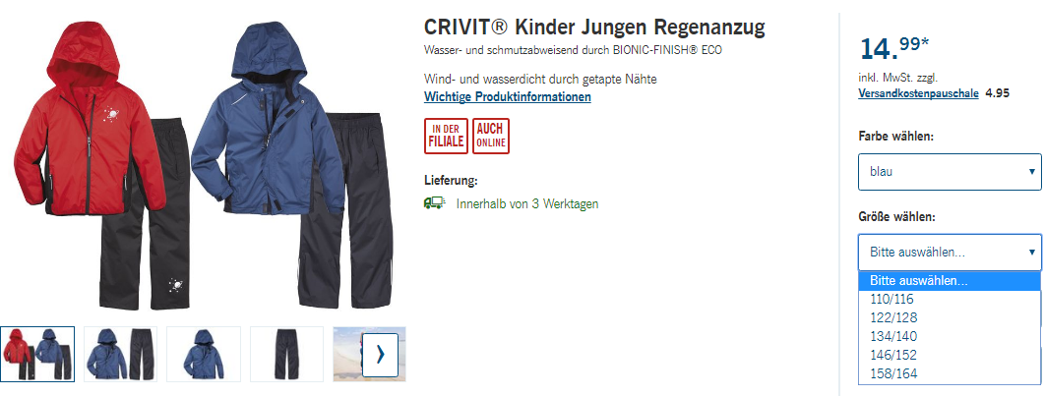Image resolution: width=1044 pixels, height=396 pixels.
Task: Click the 'Auch Online' badge icon
Action: (491, 137)
